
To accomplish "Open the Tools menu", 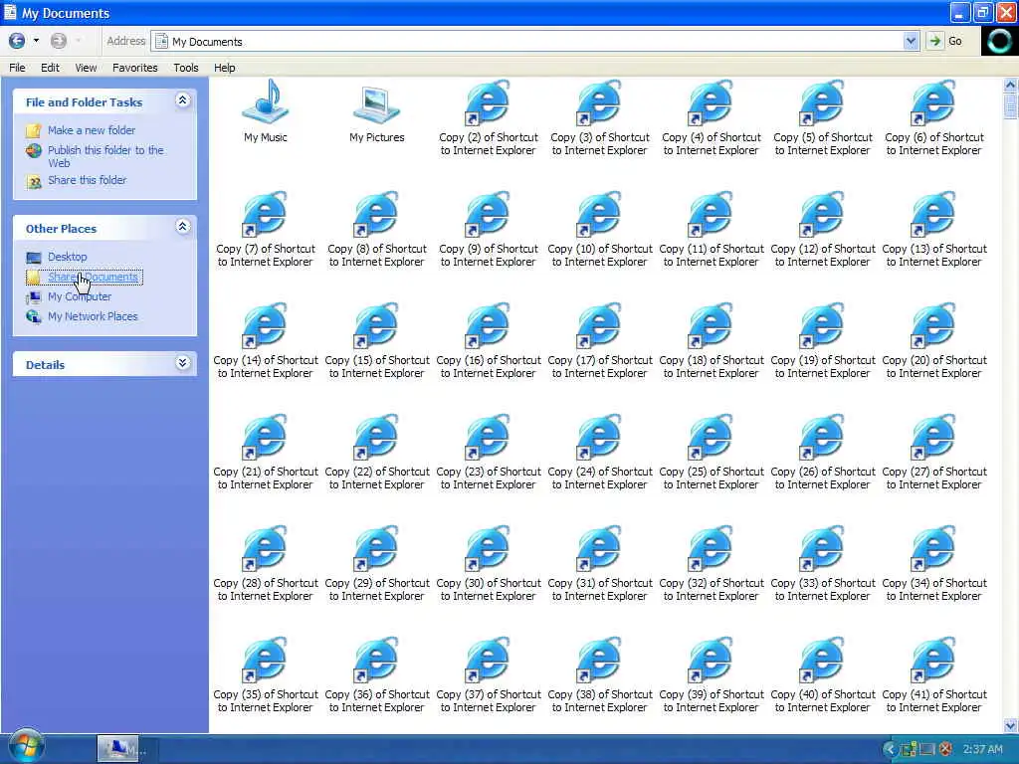I will (x=186, y=68).
